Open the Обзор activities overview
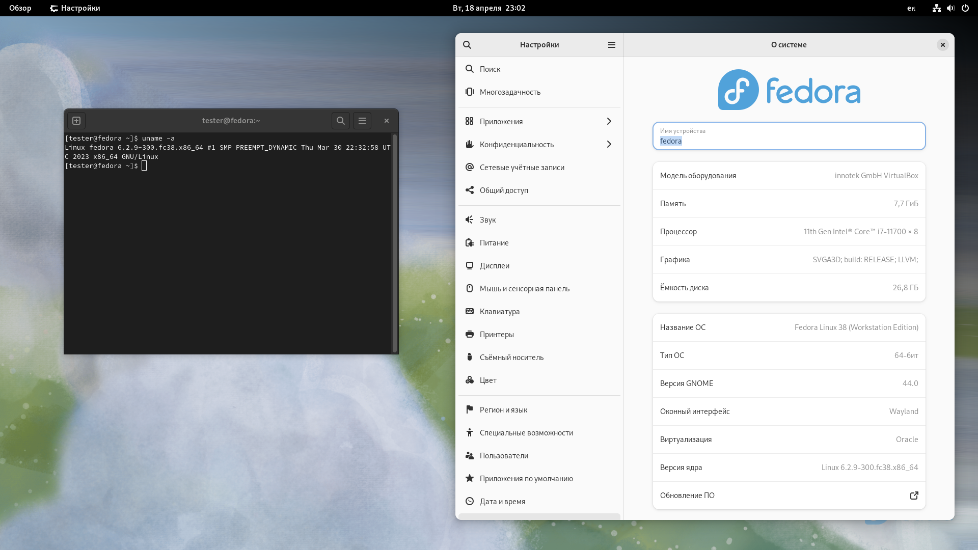This screenshot has width=978, height=550. point(20,8)
